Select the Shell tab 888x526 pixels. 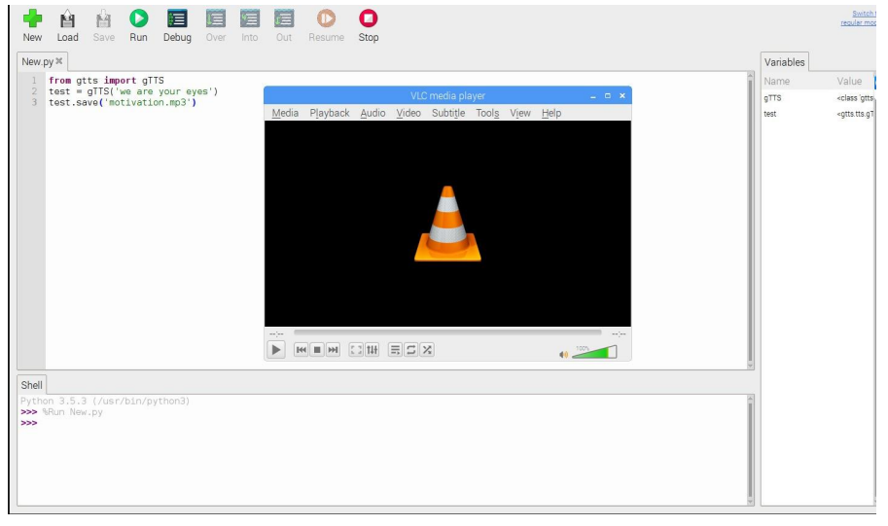point(32,385)
